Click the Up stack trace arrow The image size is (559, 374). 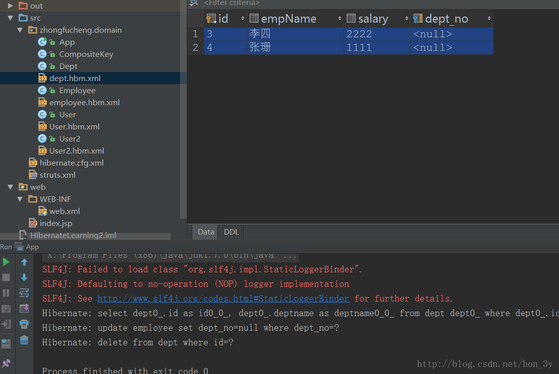[24, 262]
